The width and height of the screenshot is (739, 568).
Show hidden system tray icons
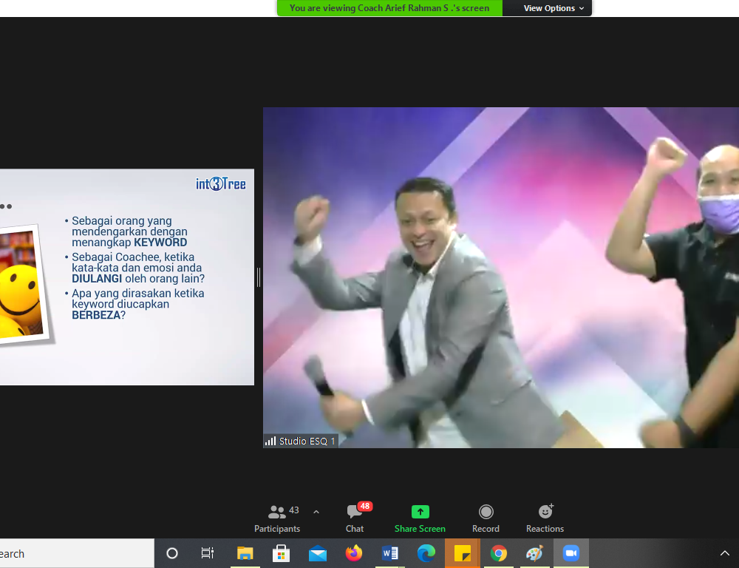(724, 553)
